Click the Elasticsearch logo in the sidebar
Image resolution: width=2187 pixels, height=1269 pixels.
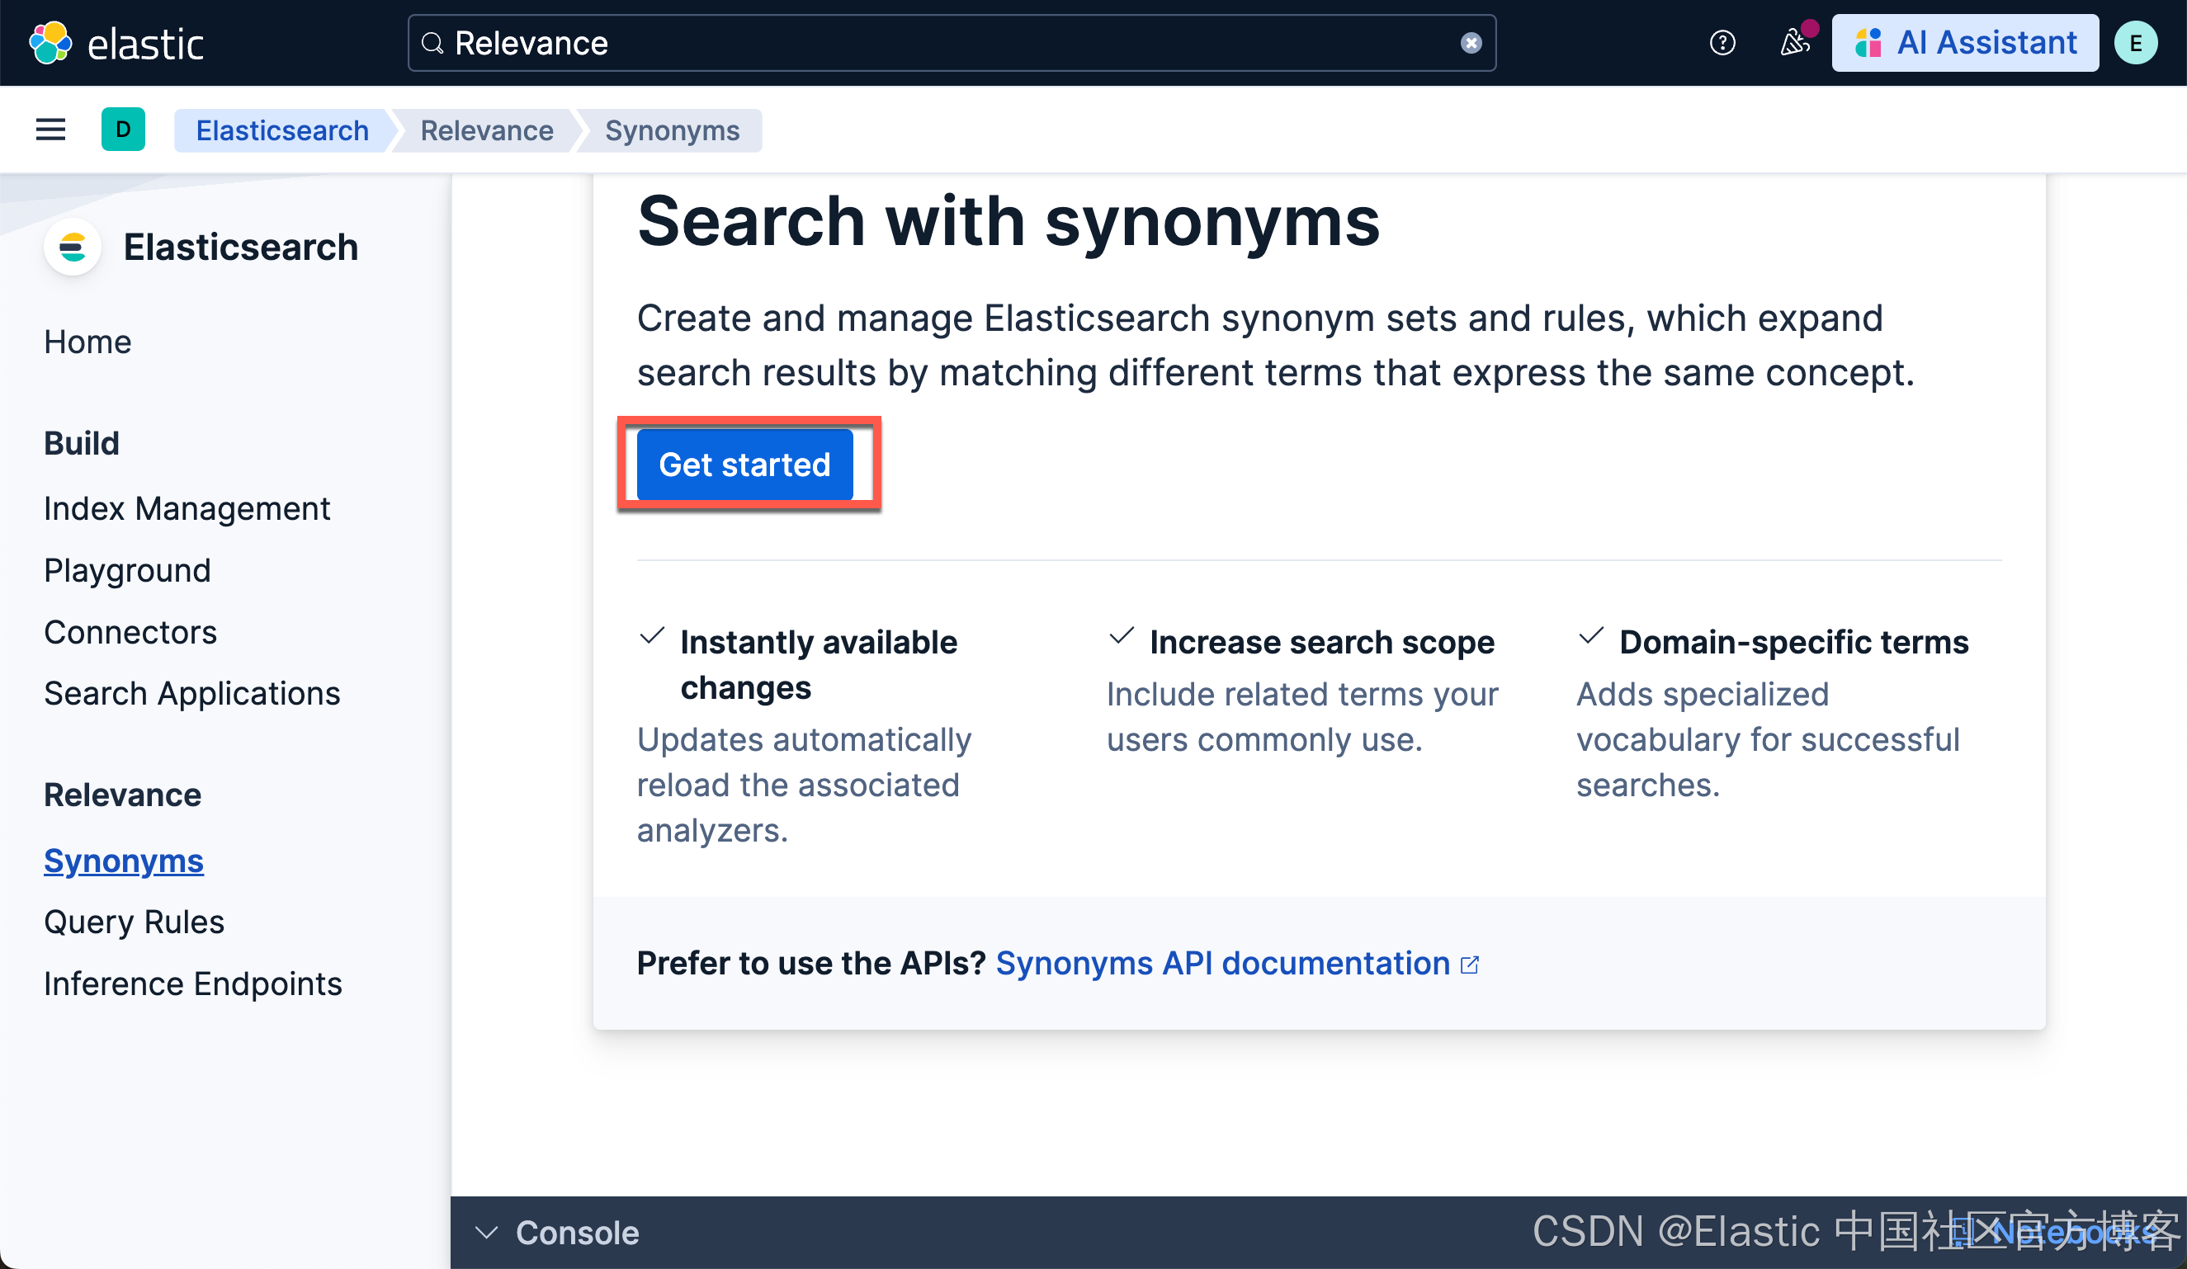point(72,247)
